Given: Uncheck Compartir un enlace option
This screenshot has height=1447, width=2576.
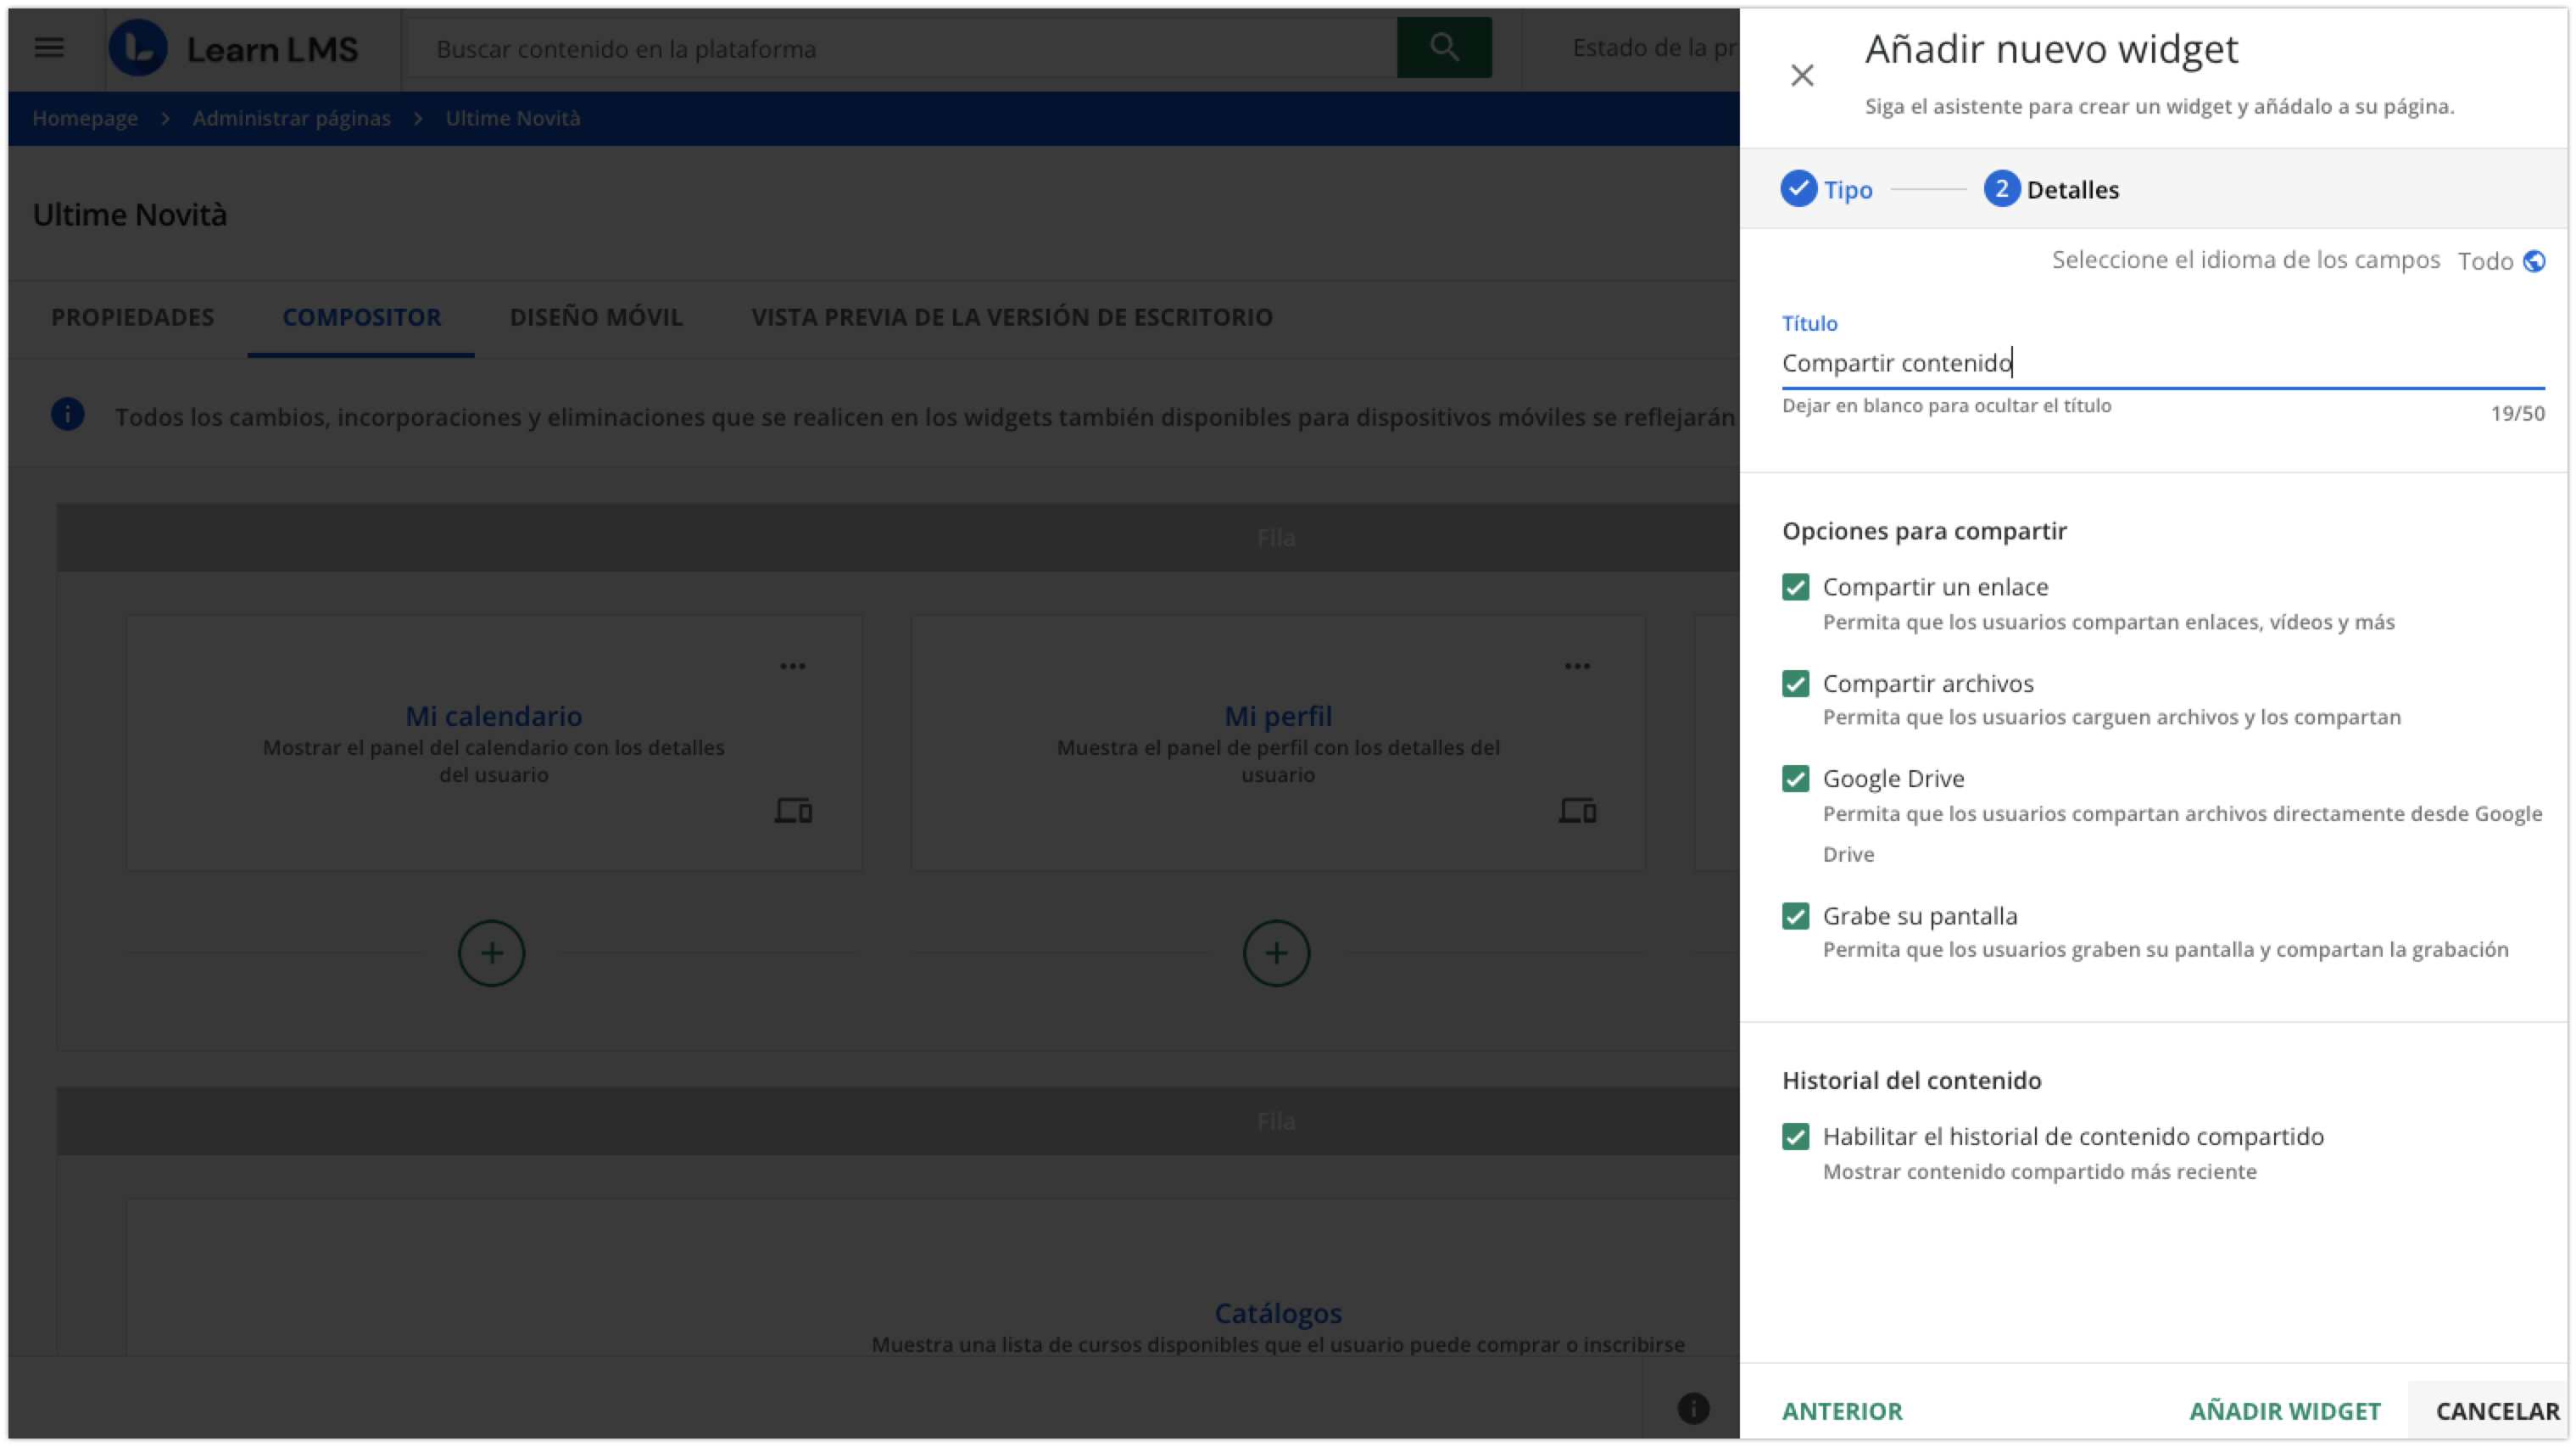Looking at the screenshot, I should 1795,587.
